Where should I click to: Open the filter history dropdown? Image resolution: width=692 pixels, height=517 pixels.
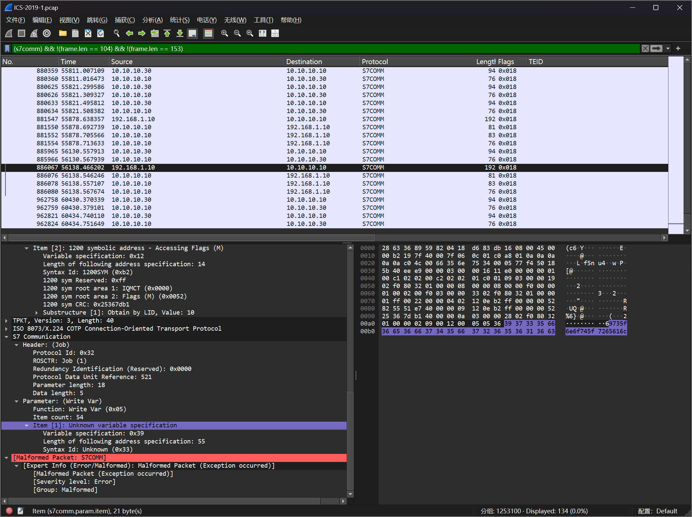(668, 49)
